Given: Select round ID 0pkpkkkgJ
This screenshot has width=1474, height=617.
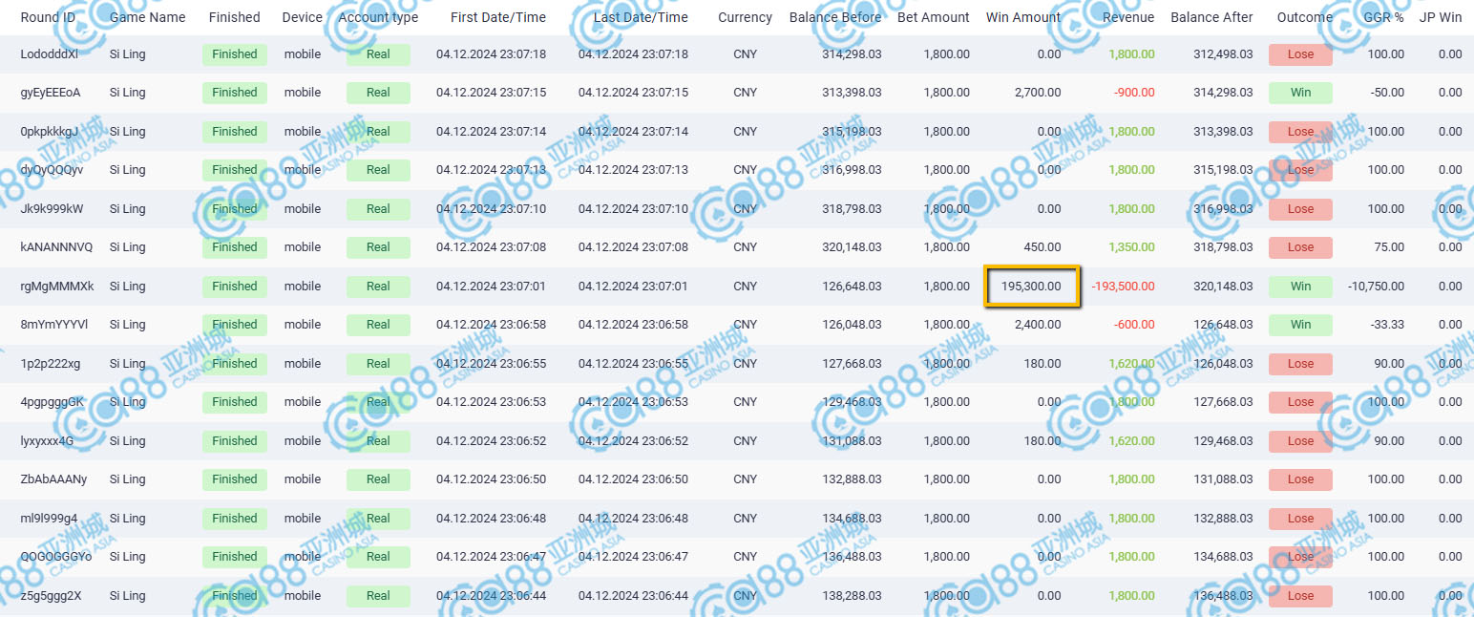Looking at the screenshot, I should [50, 132].
